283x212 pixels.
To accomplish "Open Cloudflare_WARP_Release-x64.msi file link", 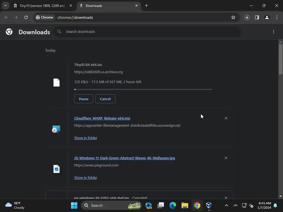I will 102,118.
